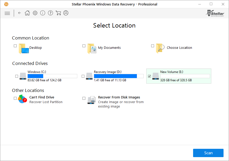Viewport: 229px width, 161px height.
Task: Close the Stellar Phoenix window
Action: point(223,4)
